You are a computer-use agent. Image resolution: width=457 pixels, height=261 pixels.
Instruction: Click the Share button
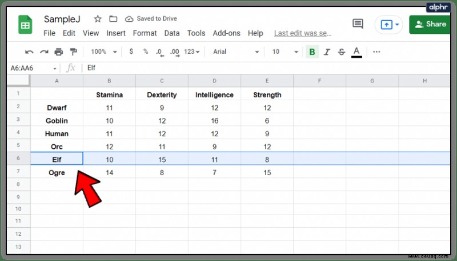click(x=430, y=25)
